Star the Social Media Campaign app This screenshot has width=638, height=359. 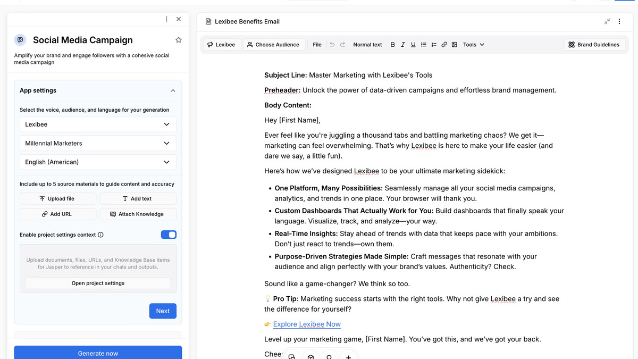[179, 39]
